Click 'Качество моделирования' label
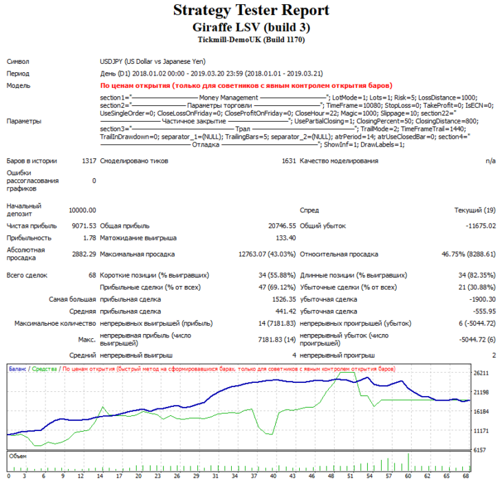 click(x=339, y=161)
